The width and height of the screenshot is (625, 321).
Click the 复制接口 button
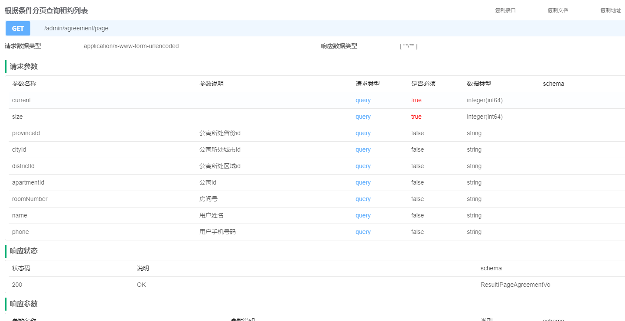click(x=505, y=10)
